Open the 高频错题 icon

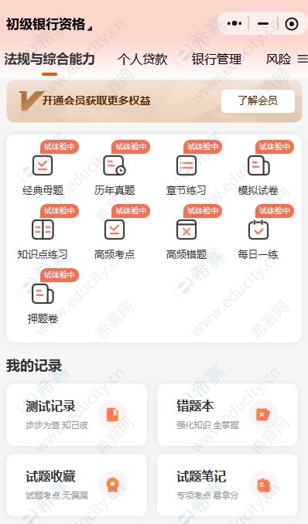[x=187, y=230]
